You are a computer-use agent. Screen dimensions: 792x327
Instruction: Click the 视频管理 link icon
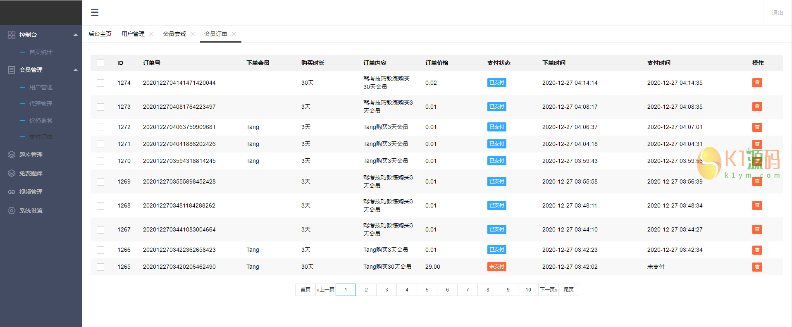[x=12, y=192]
